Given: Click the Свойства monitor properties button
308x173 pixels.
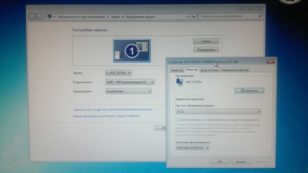Looking at the screenshot, I should coord(249,91).
